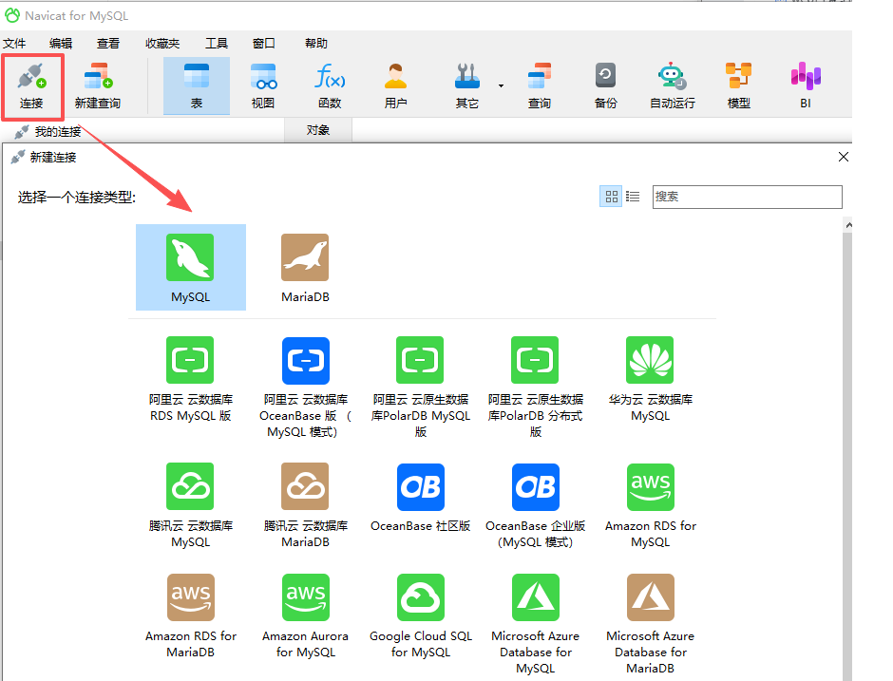Open the 工具 (Tools) menu
The image size is (893, 681).
pos(217,44)
